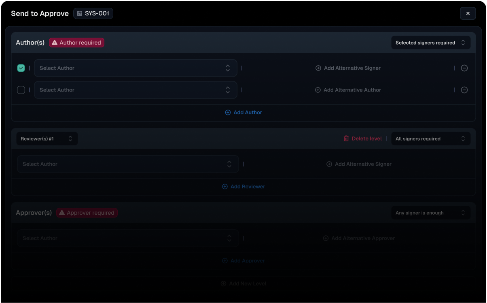Open Select Author field in the reviewer section
The width and height of the screenshot is (487, 303).
point(127,164)
